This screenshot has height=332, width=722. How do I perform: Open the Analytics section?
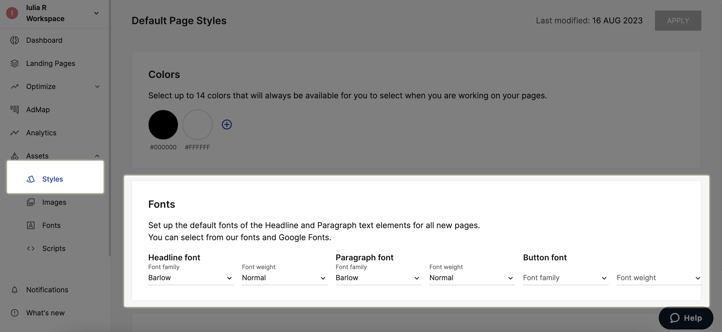[41, 133]
